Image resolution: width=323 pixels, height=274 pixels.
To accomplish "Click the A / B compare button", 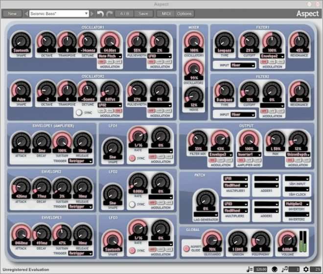I will coord(124,14).
